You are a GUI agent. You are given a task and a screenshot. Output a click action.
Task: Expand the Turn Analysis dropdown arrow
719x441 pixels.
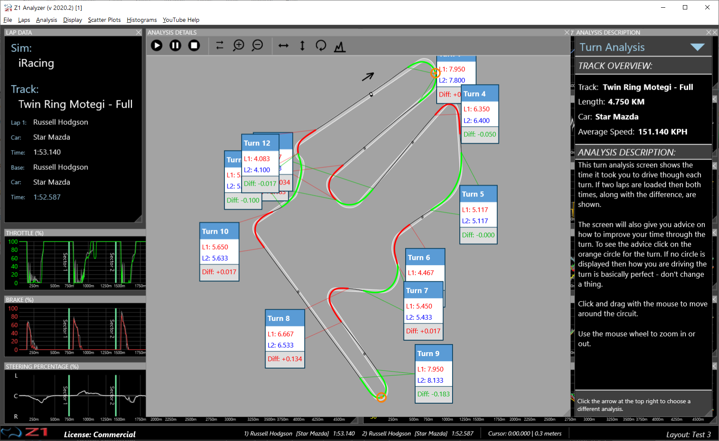(697, 47)
